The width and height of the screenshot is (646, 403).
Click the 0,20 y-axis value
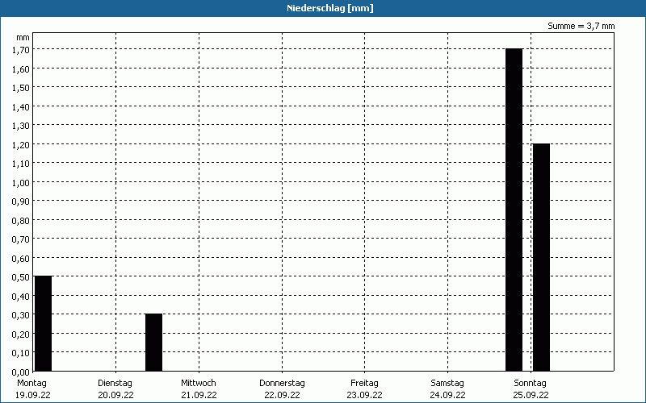[21, 334]
